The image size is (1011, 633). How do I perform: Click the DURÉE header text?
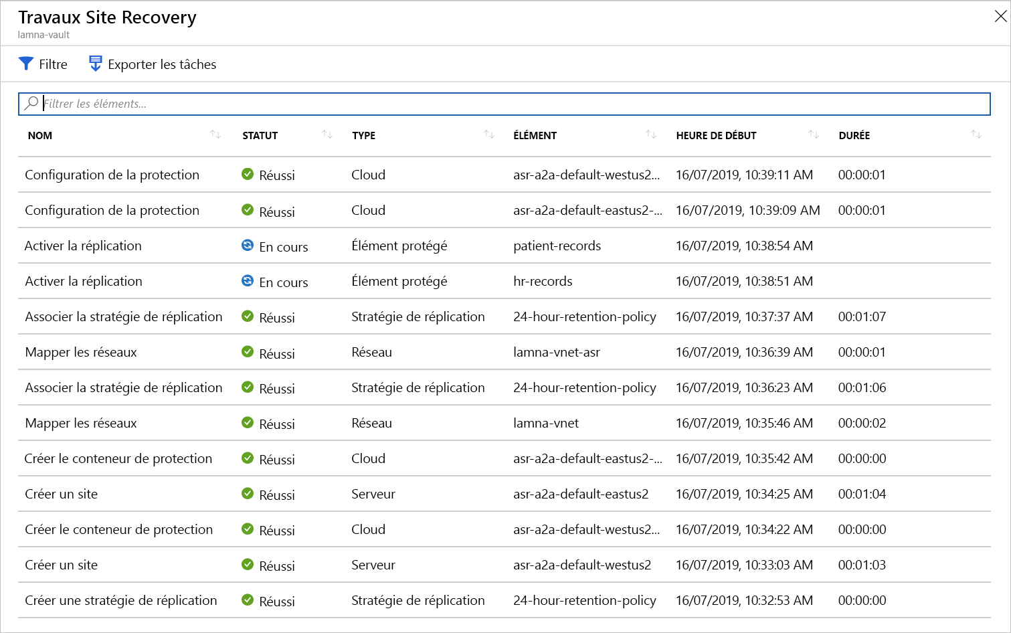[854, 135]
